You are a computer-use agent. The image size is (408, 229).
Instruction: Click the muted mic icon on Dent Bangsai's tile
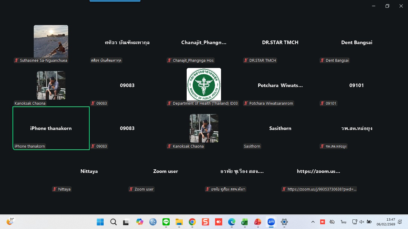tap(322, 61)
